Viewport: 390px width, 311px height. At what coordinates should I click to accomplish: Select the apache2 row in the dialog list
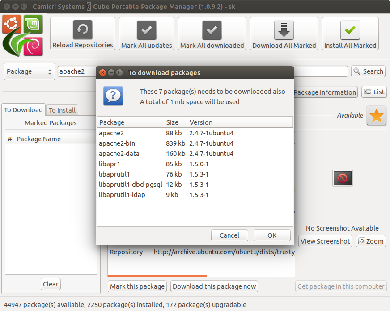[x=195, y=133]
